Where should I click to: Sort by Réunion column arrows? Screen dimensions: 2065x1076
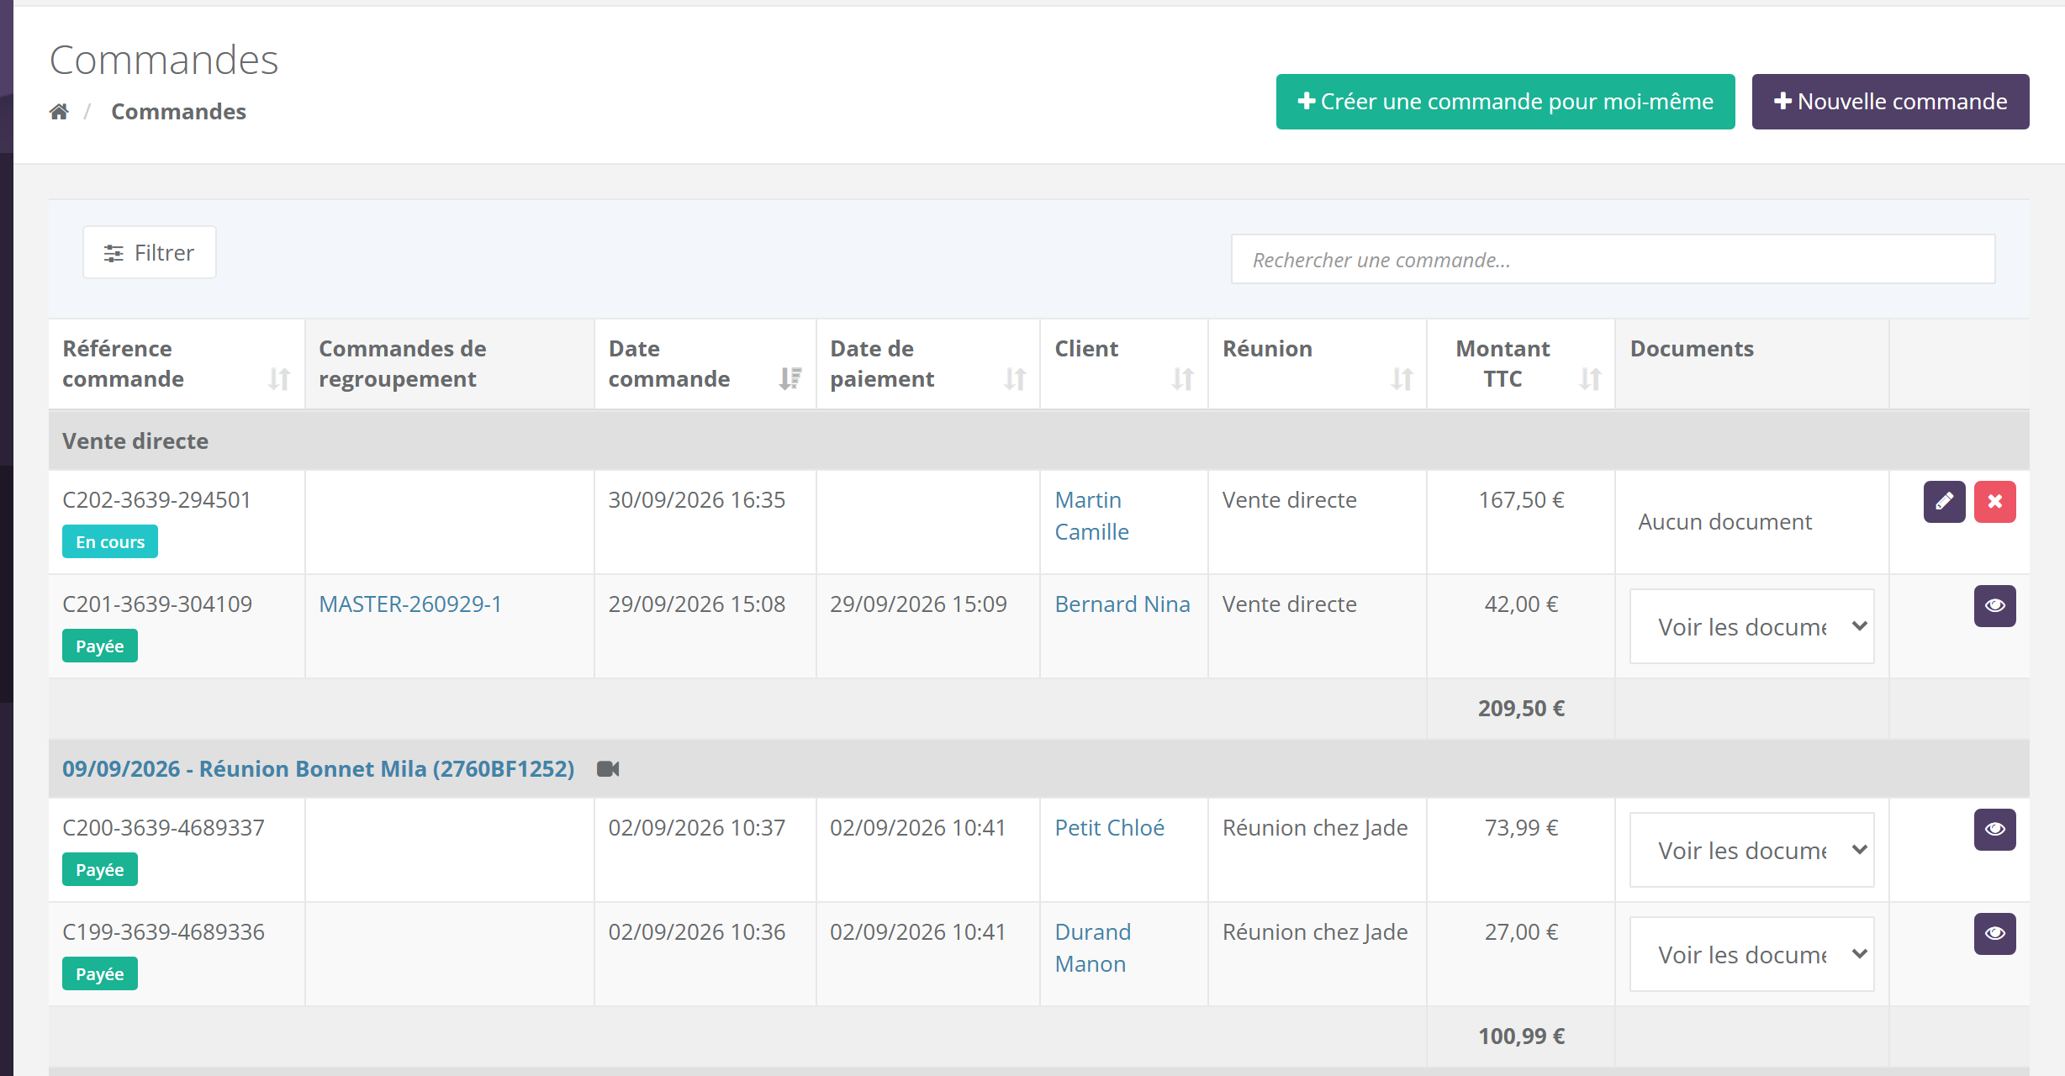(x=1402, y=379)
